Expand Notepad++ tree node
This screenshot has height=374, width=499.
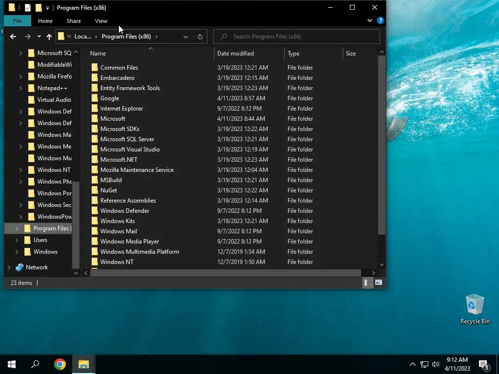click(20, 88)
